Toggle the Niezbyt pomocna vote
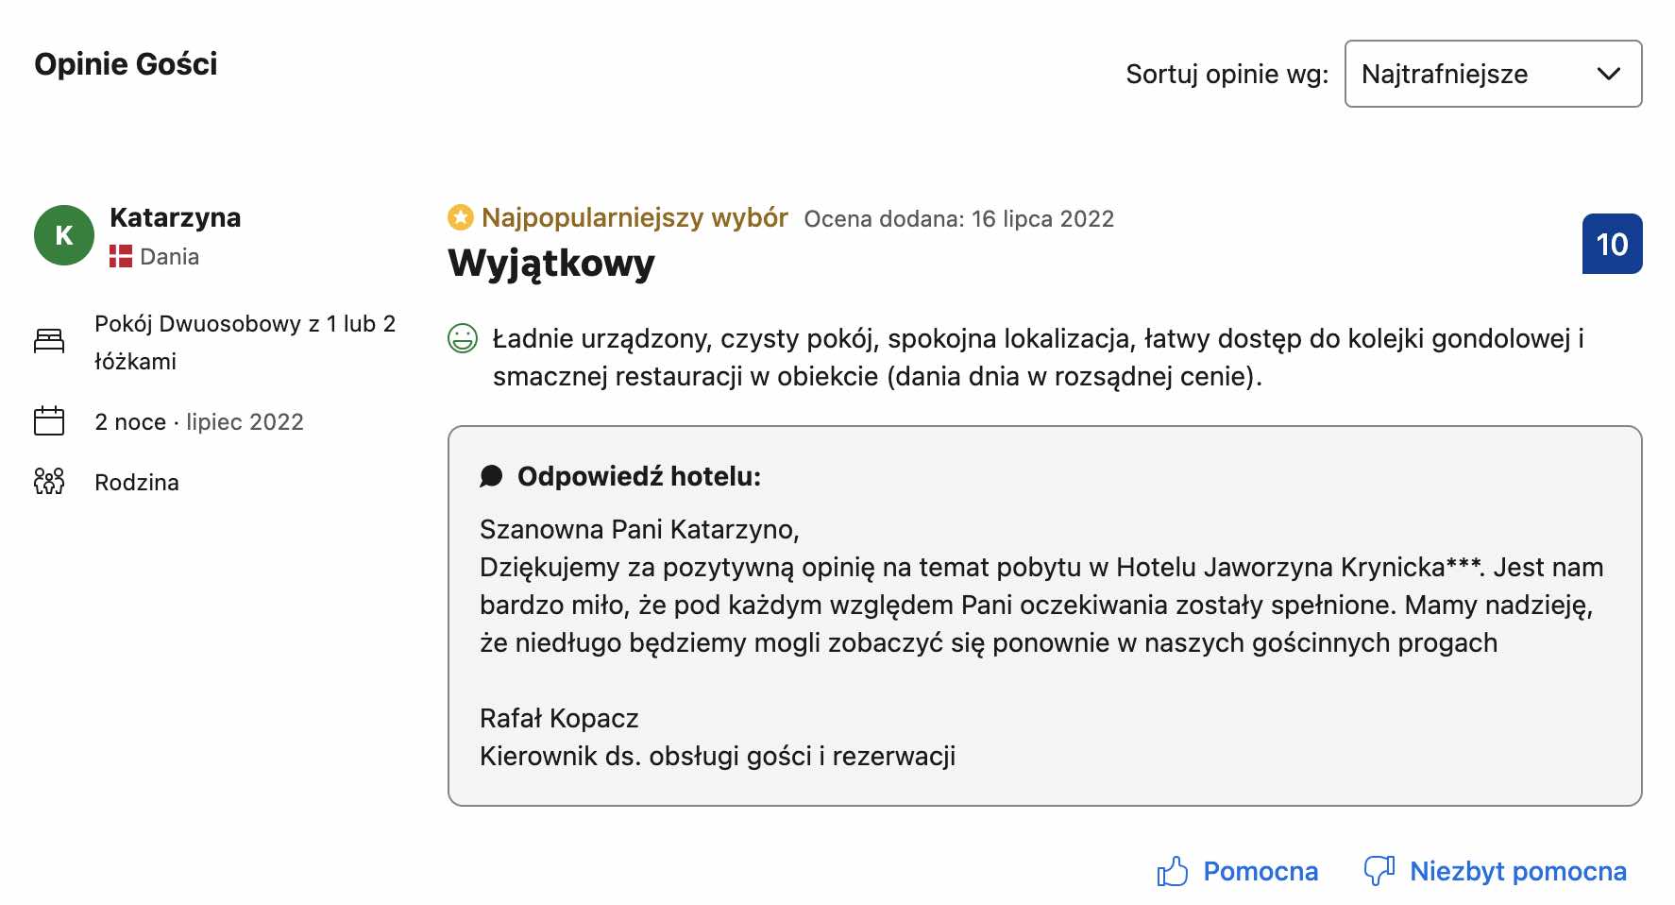 1514,870
